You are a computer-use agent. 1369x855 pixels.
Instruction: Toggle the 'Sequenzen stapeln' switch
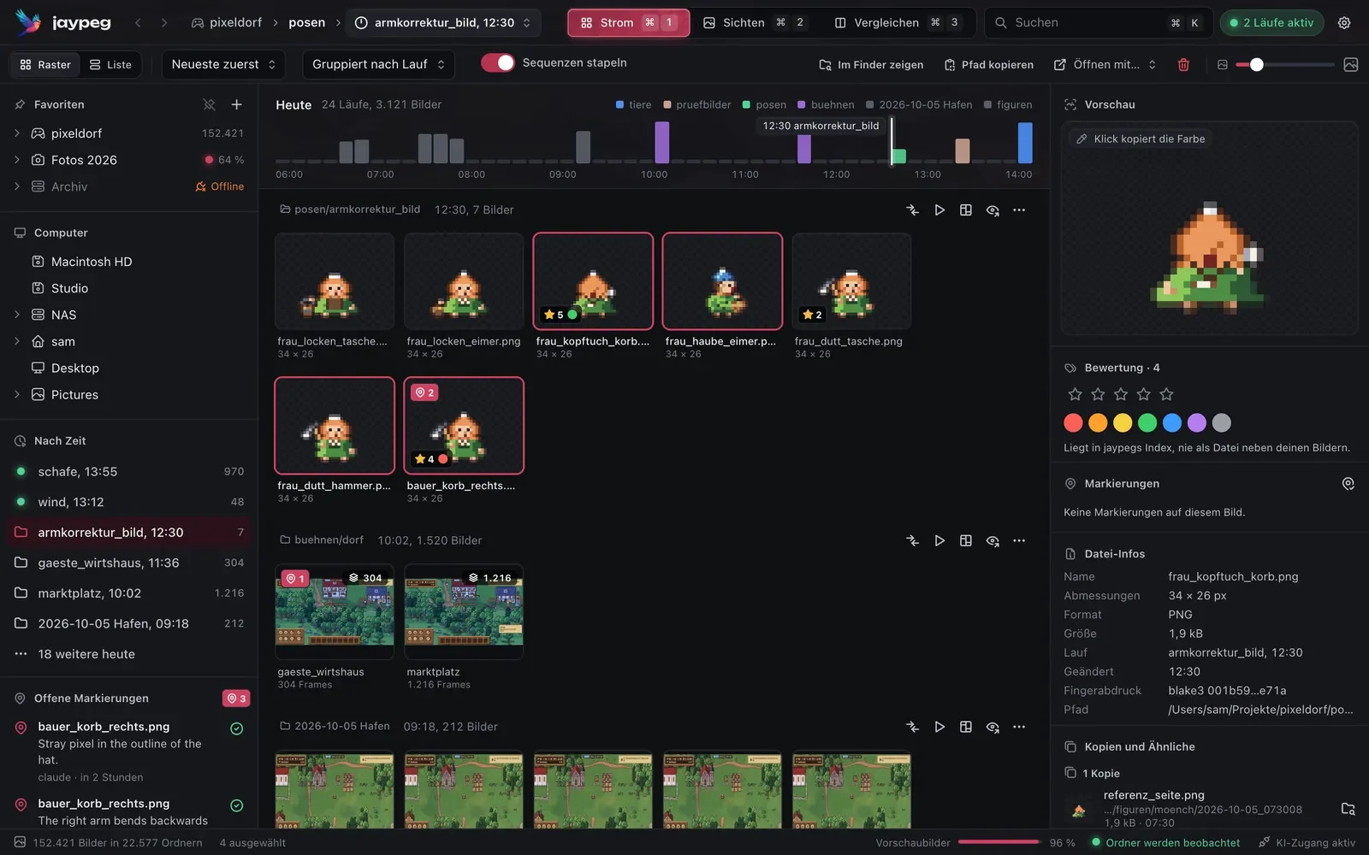point(498,62)
